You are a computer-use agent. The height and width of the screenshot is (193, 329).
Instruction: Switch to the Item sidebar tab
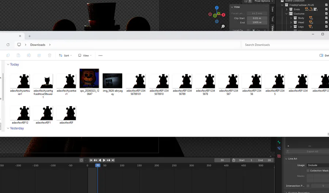tap(273, 9)
